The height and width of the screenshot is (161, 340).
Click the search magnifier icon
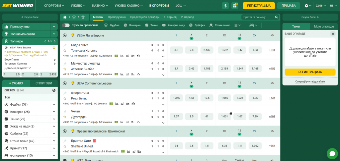[277, 17]
